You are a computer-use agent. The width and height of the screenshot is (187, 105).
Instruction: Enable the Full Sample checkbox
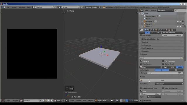coord(141,35)
